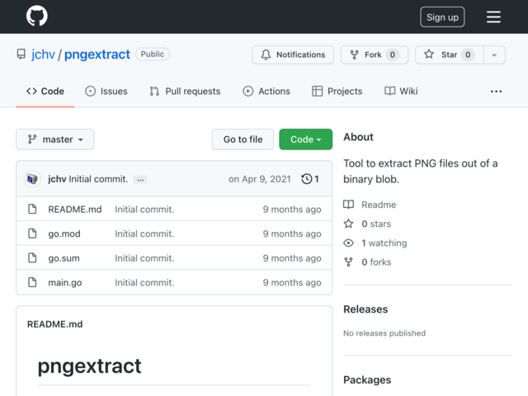Open the README.md file

(75, 209)
